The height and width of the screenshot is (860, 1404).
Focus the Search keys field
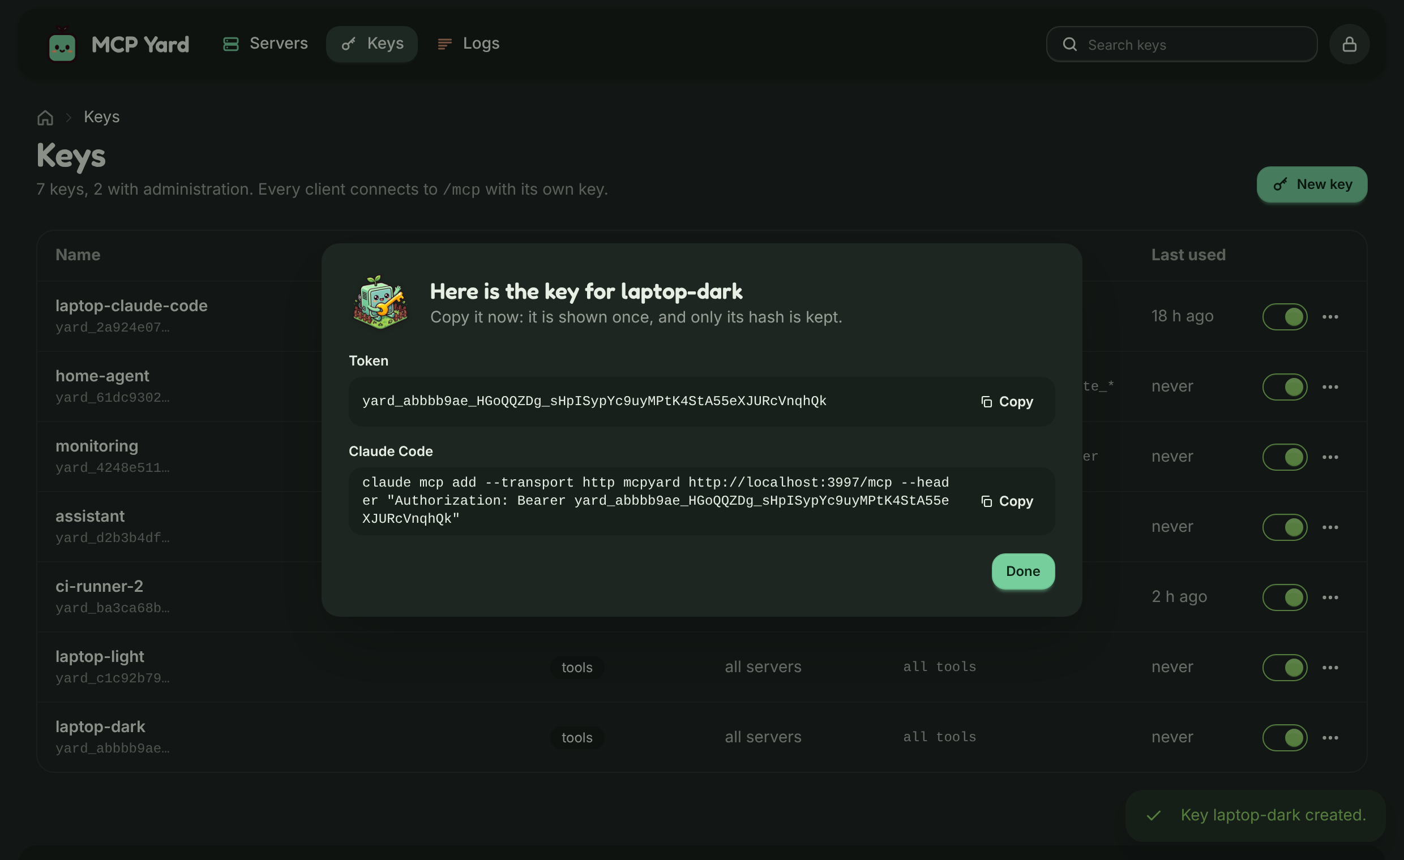pos(1181,45)
